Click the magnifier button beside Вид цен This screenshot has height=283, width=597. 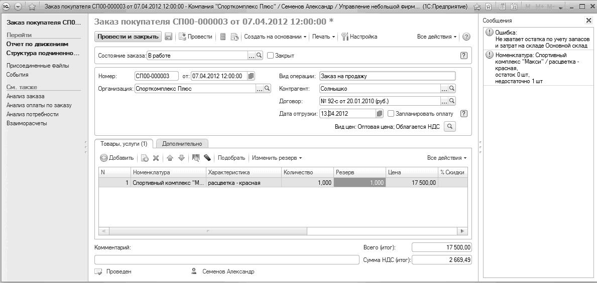click(450, 127)
